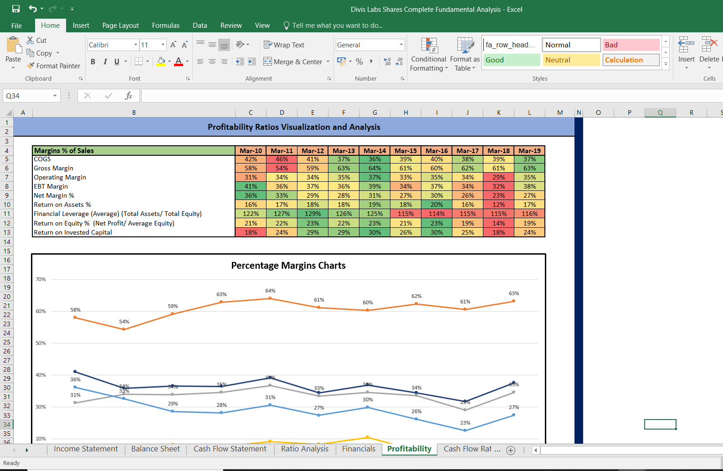The image size is (723, 471).
Task: Select the Mar-15 header cell
Action: click(x=405, y=151)
